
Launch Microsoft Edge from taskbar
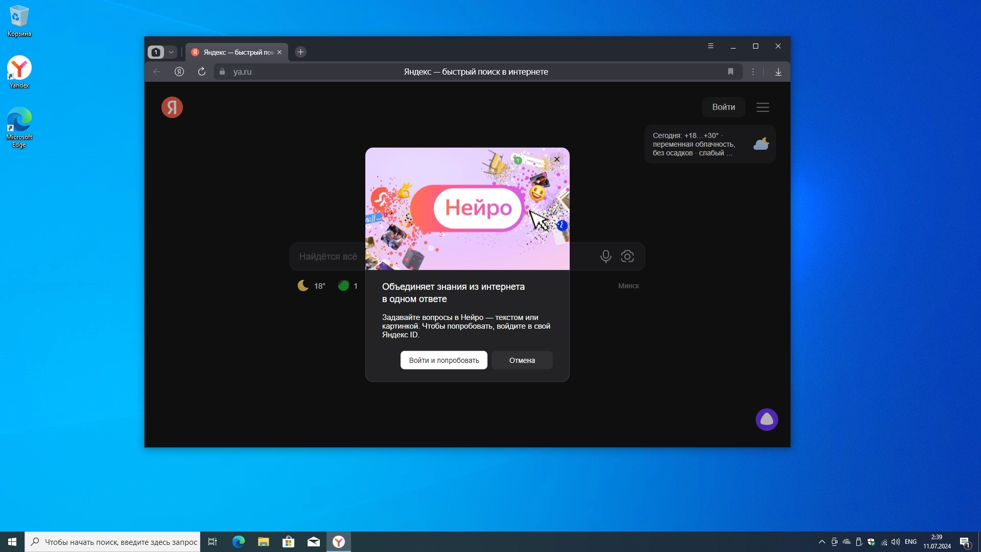pyautogui.click(x=239, y=542)
